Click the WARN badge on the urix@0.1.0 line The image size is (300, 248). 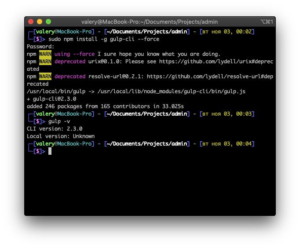(x=45, y=62)
